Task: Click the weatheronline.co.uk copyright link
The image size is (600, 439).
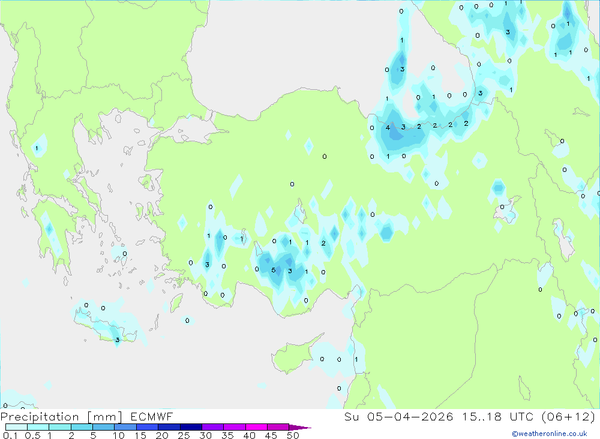Action: point(550,434)
